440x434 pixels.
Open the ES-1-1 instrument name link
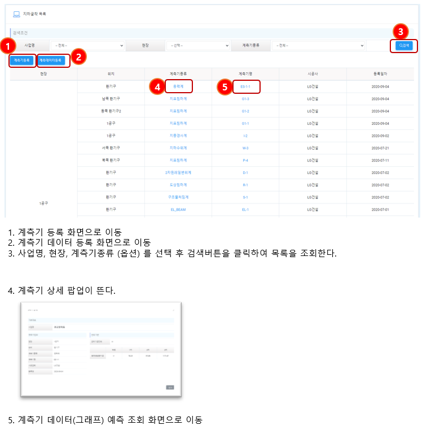coord(245,86)
